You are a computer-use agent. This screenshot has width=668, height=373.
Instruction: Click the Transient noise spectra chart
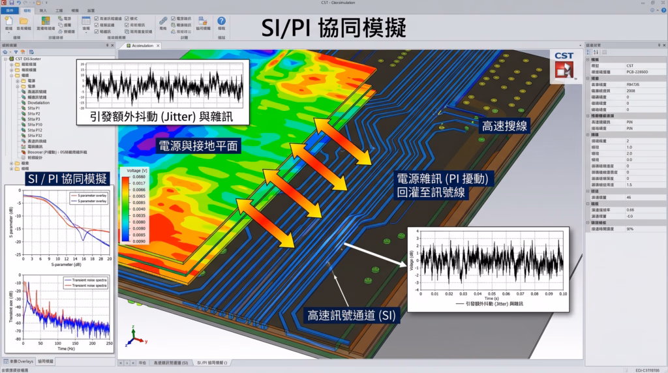click(59, 312)
